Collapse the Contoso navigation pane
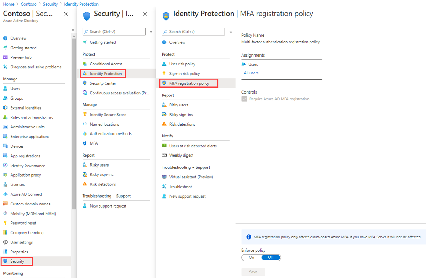The height and width of the screenshot is (278, 426). [x=72, y=30]
